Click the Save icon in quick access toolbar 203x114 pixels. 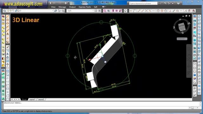[50, 3]
